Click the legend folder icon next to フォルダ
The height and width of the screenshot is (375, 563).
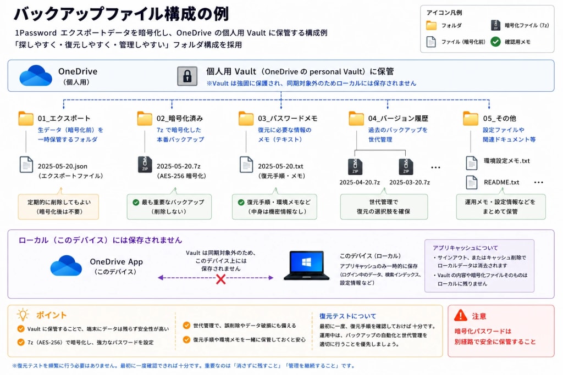click(x=431, y=25)
